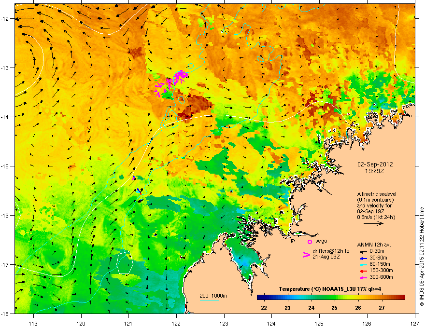Click longitude axis label 127
The image size is (425, 328).
click(x=415, y=323)
